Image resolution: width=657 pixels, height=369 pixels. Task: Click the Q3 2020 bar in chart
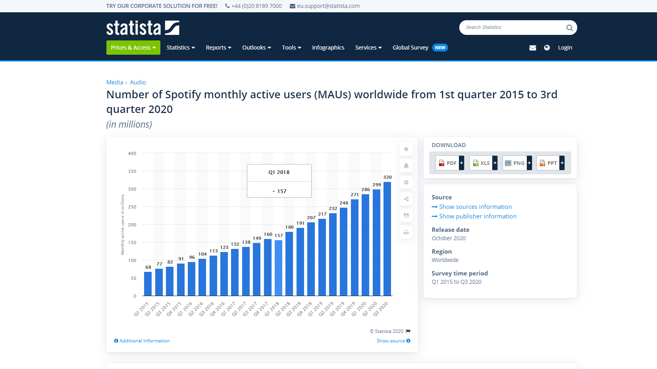click(x=387, y=239)
